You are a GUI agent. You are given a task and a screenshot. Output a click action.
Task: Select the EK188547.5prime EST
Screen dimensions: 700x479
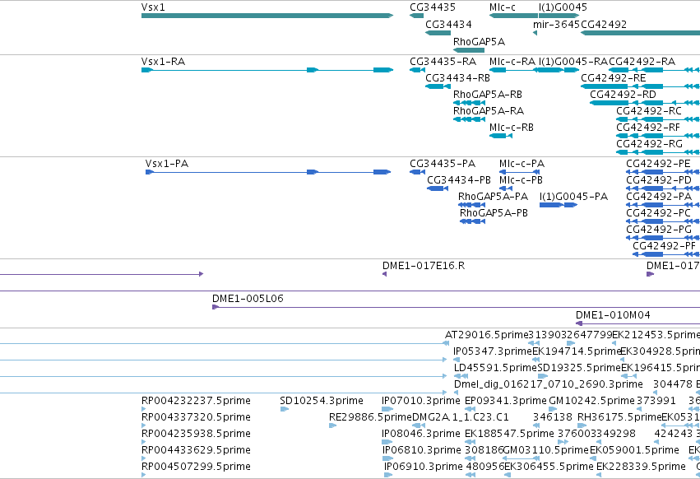pyautogui.click(x=470, y=442)
